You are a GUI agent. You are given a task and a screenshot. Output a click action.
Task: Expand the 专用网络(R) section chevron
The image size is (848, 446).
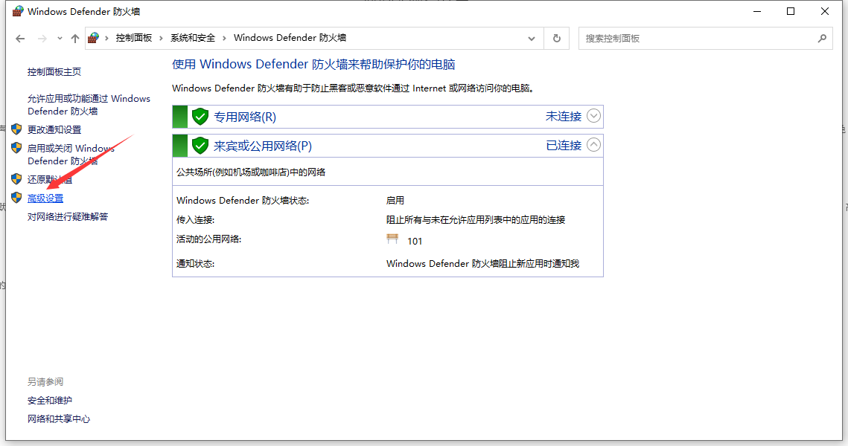pos(593,116)
